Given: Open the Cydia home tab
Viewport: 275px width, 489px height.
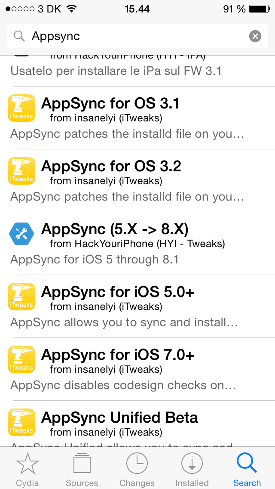Looking at the screenshot, I should [27, 469].
